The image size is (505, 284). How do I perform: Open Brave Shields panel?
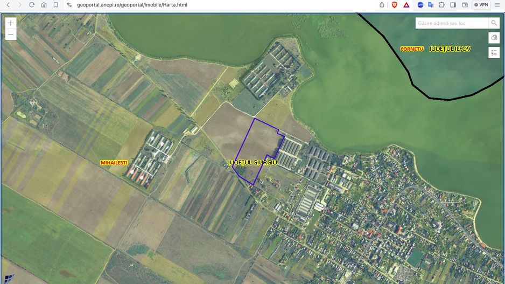click(x=395, y=5)
